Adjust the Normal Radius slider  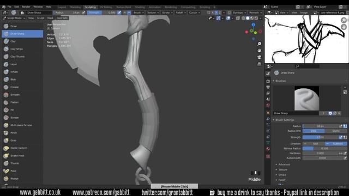click(x=325, y=149)
